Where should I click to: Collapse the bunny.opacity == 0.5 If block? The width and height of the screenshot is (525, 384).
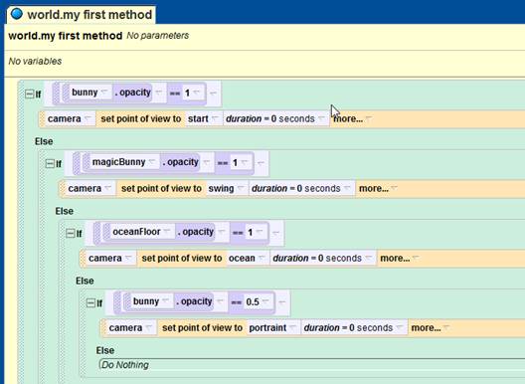point(90,302)
